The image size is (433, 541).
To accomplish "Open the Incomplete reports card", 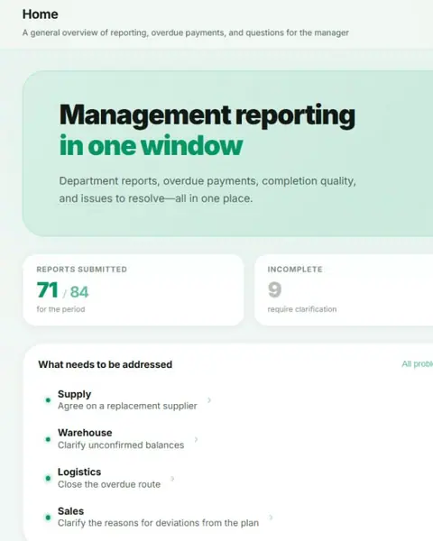I will pos(344,289).
